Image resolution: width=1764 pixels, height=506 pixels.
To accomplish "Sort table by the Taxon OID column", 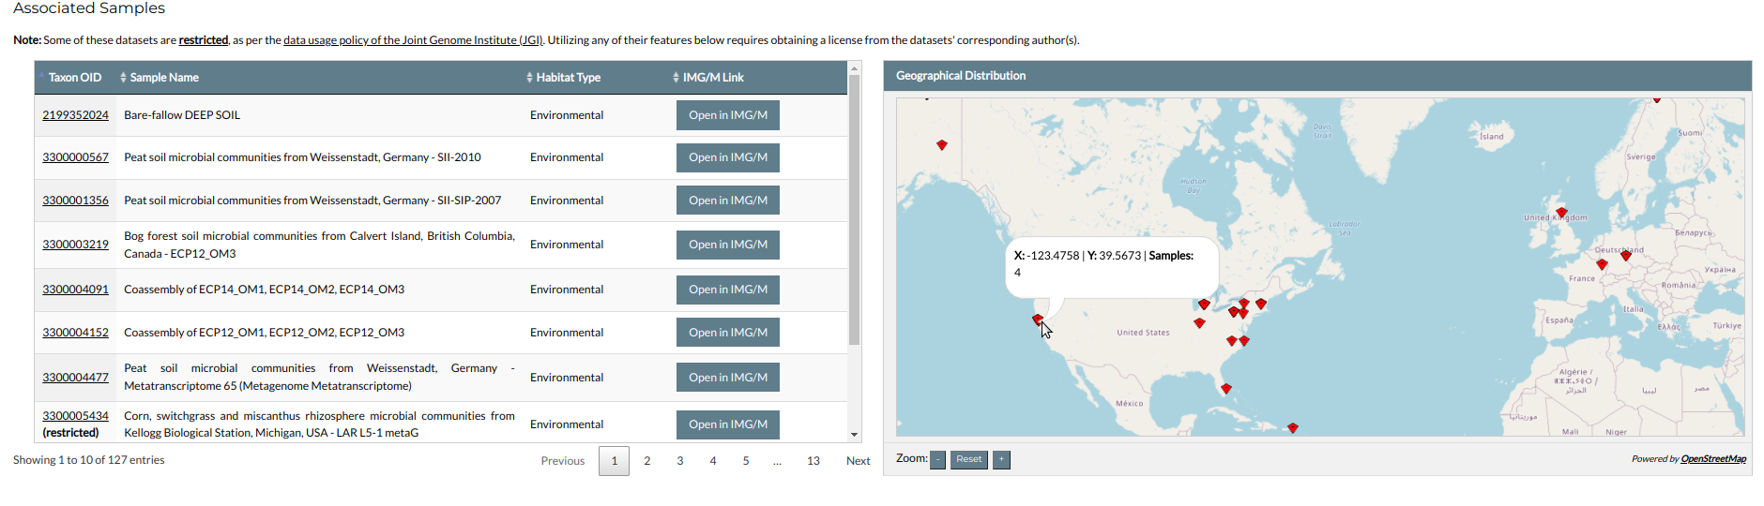I will 74,78.
